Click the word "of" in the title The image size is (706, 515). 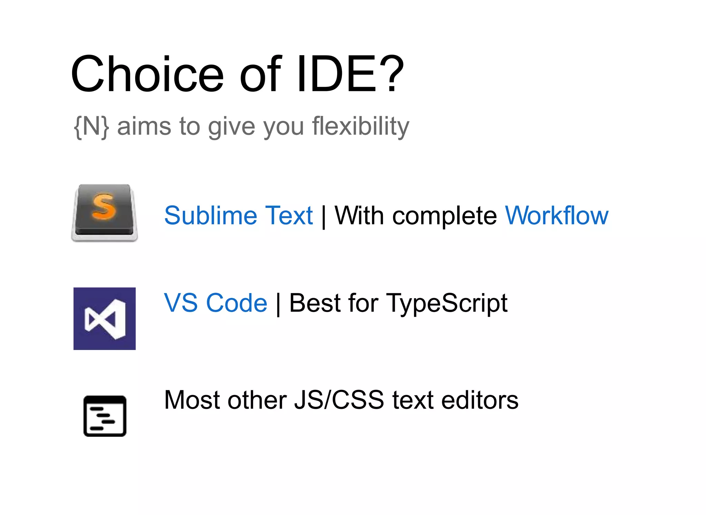pyautogui.click(x=260, y=74)
